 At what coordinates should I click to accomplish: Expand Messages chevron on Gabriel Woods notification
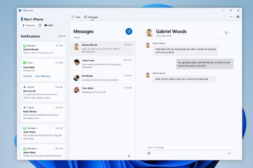36,46
